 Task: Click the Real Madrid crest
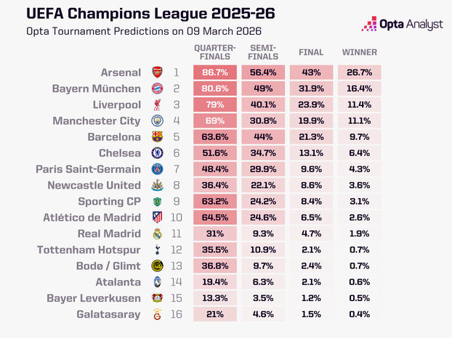pos(158,234)
